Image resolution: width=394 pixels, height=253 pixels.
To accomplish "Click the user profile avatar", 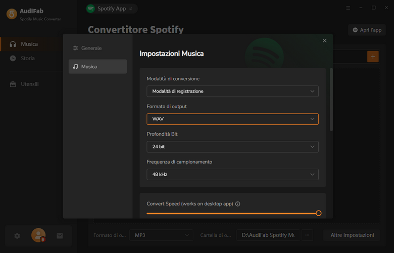I will point(38,235).
